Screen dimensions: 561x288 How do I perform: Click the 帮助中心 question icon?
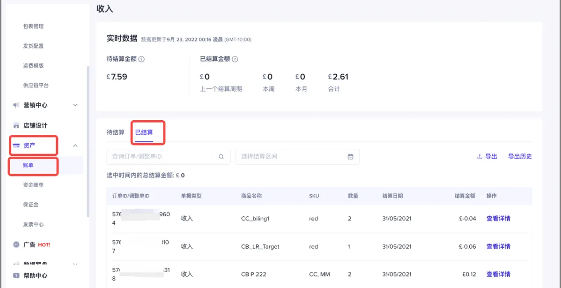pyautogui.click(x=16, y=276)
